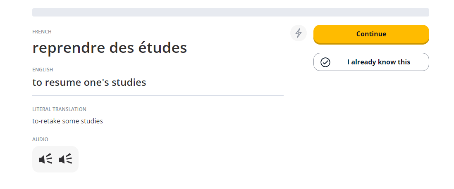Click the word 'études' in the heading
The height and width of the screenshot is (189, 454).
click(162, 48)
